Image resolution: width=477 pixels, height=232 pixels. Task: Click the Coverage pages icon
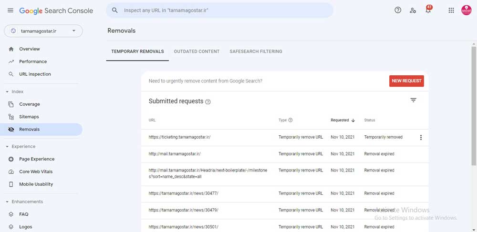pos(11,104)
